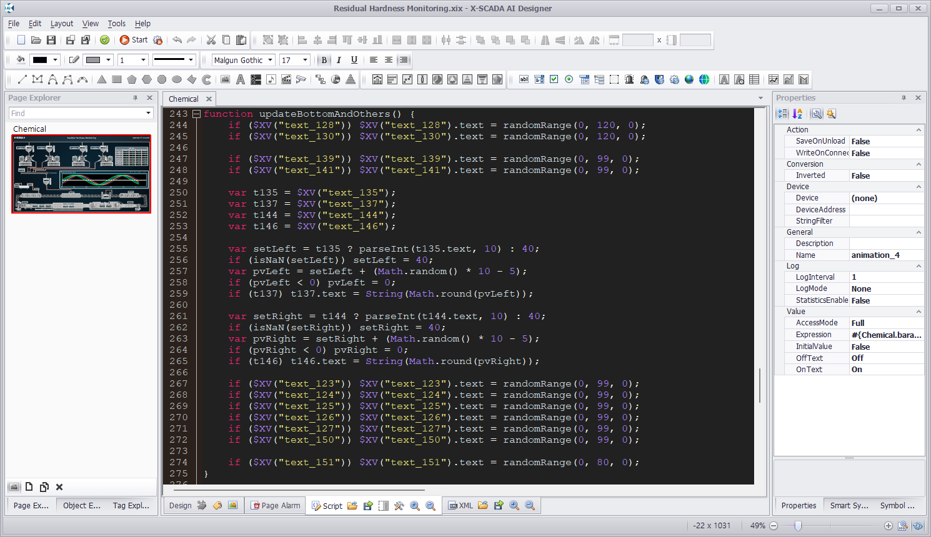Insert a text box (abl) control
The height and width of the screenshot is (537, 931).
tap(524, 79)
